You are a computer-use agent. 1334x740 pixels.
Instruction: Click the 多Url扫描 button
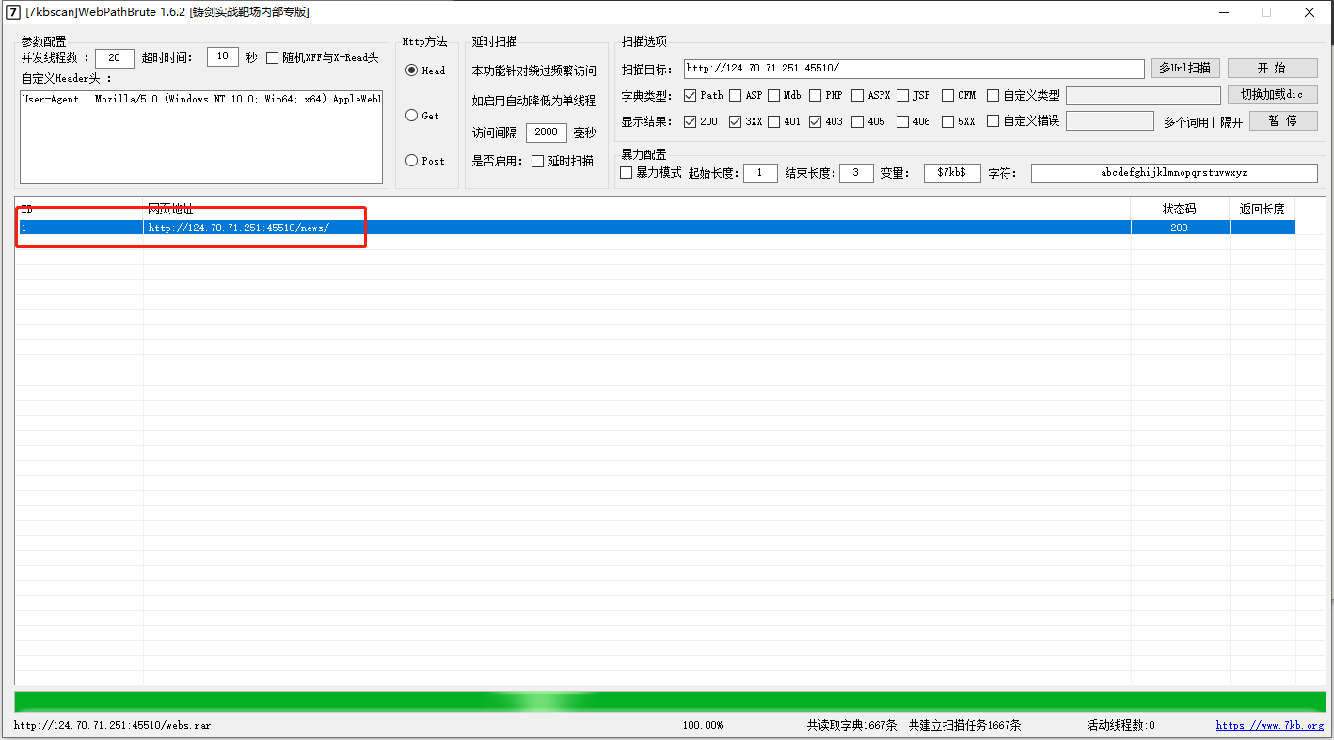pos(1185,69)
